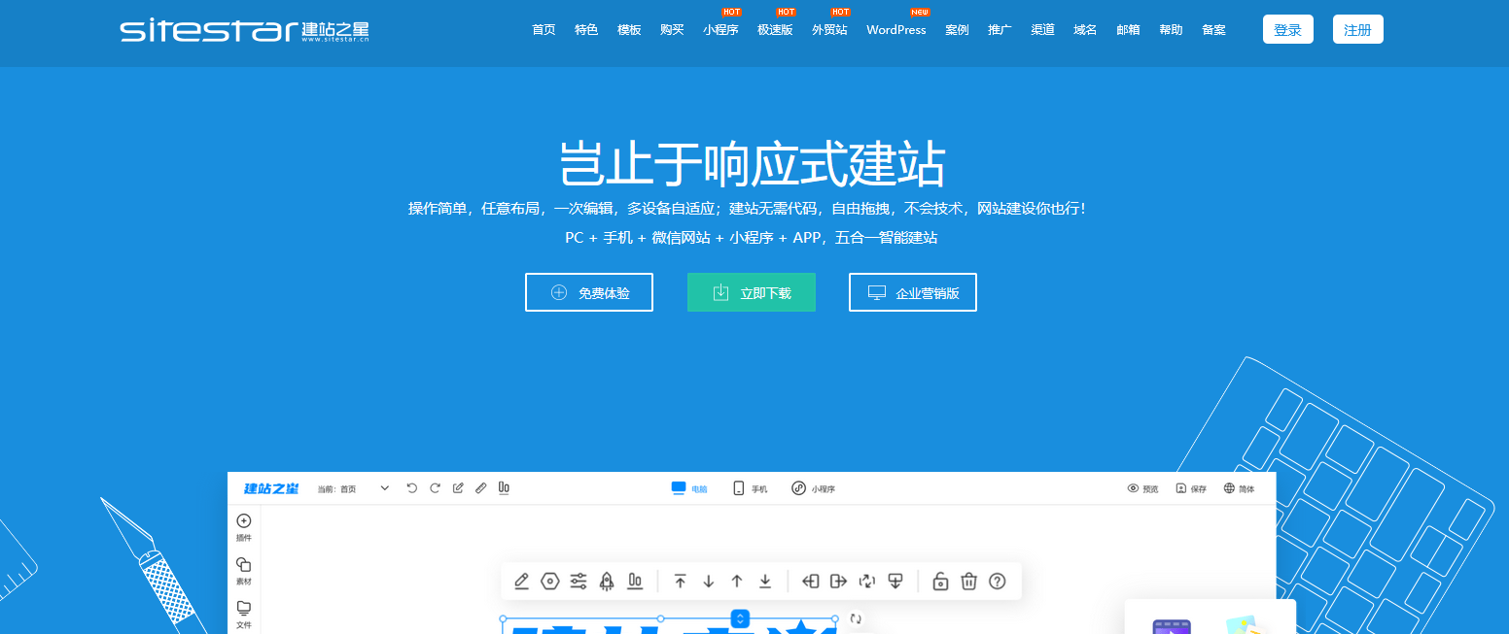This screenshot has height=634, width=1509.
Task: Click 保存 save in editor top bar
Action: tap(1191, 488)
